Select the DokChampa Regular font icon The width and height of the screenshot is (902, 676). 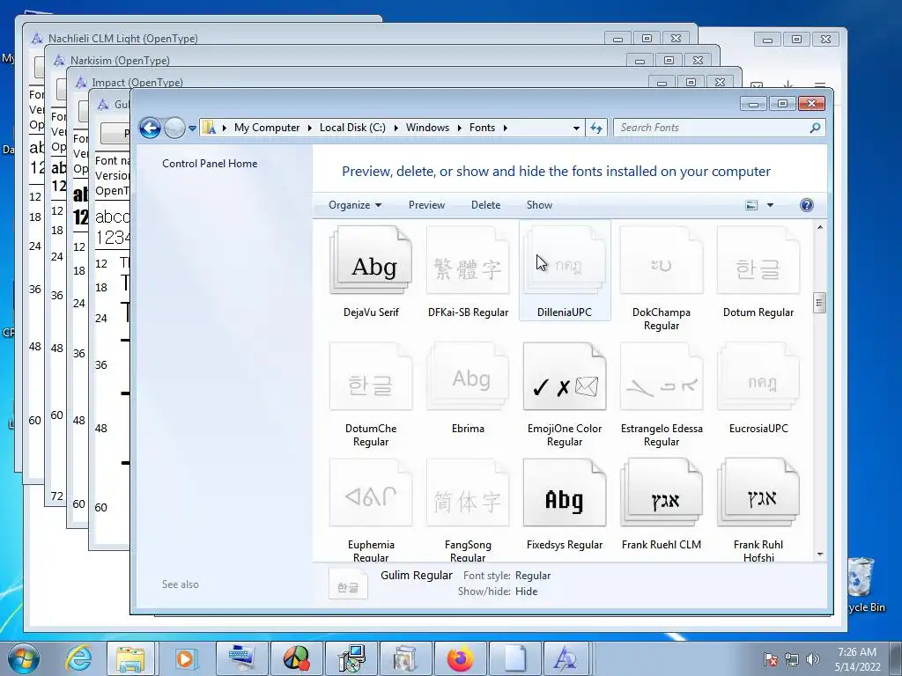click(662, 260)
